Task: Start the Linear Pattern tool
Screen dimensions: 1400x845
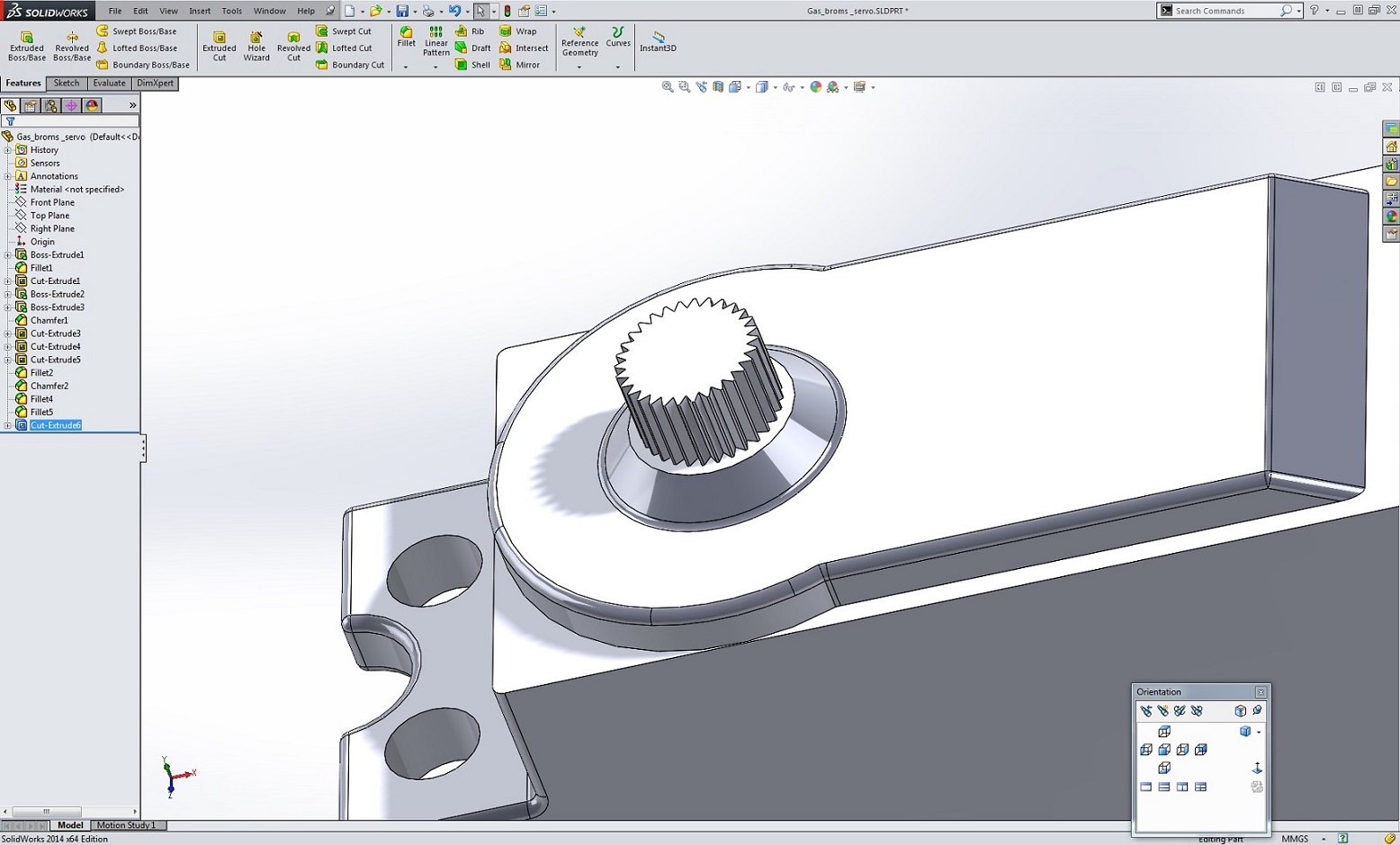Action: pyautogui.click(x=436, y=41)
